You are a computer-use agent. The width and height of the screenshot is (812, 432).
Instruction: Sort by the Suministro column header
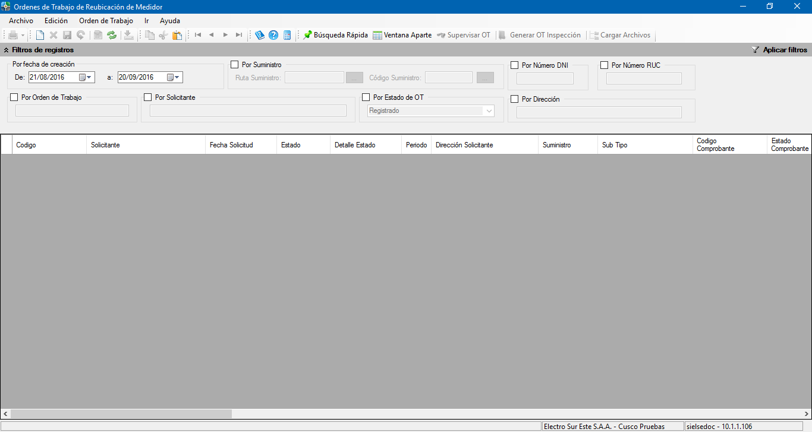tap(568, 145)
